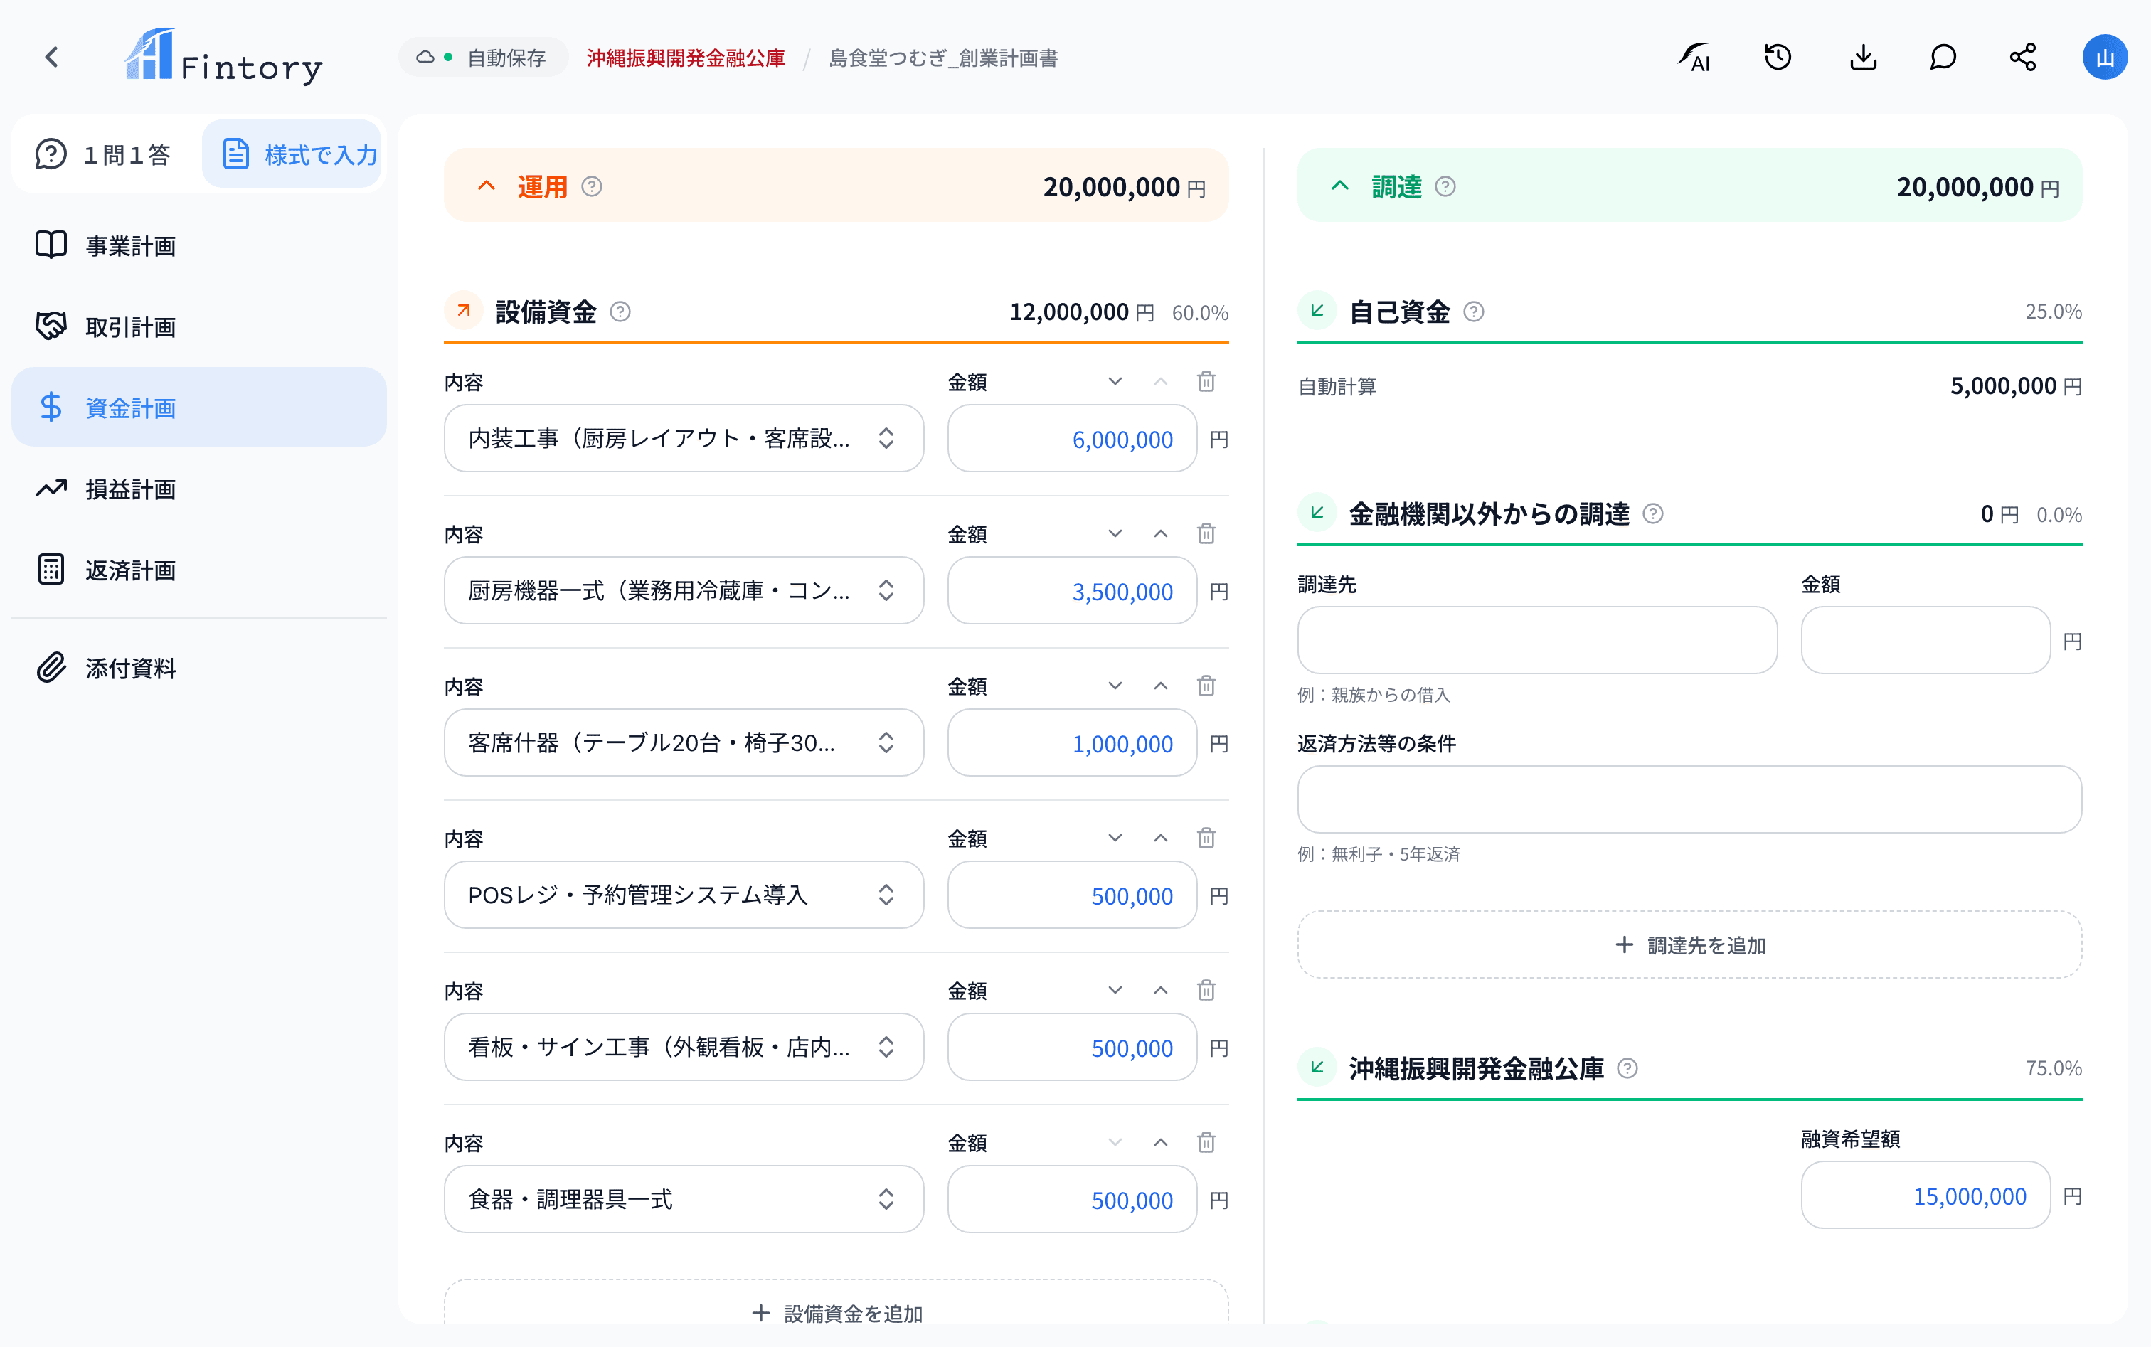2151x1347 pixels.
Task: Delete the 内装工事 row with the trash icon
Action: click(x=1206, y=381)
